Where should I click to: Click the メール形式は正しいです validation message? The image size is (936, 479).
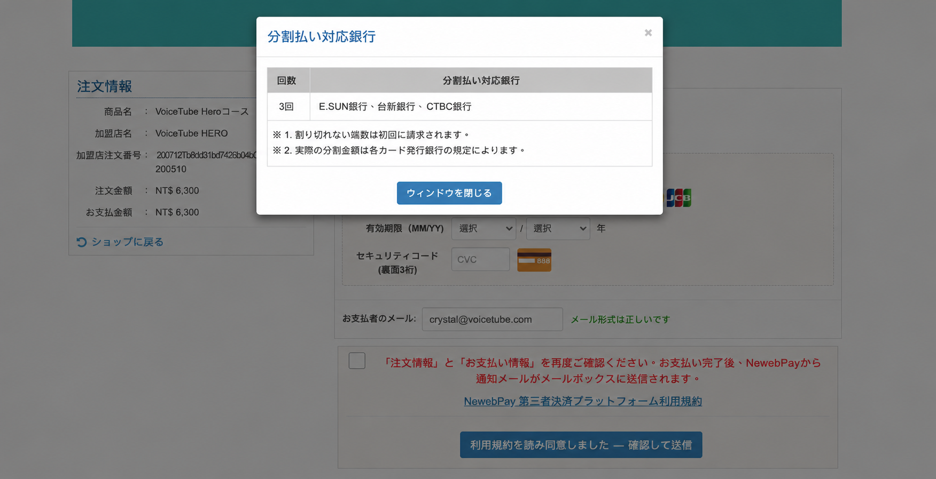click(x=620, y=320)
